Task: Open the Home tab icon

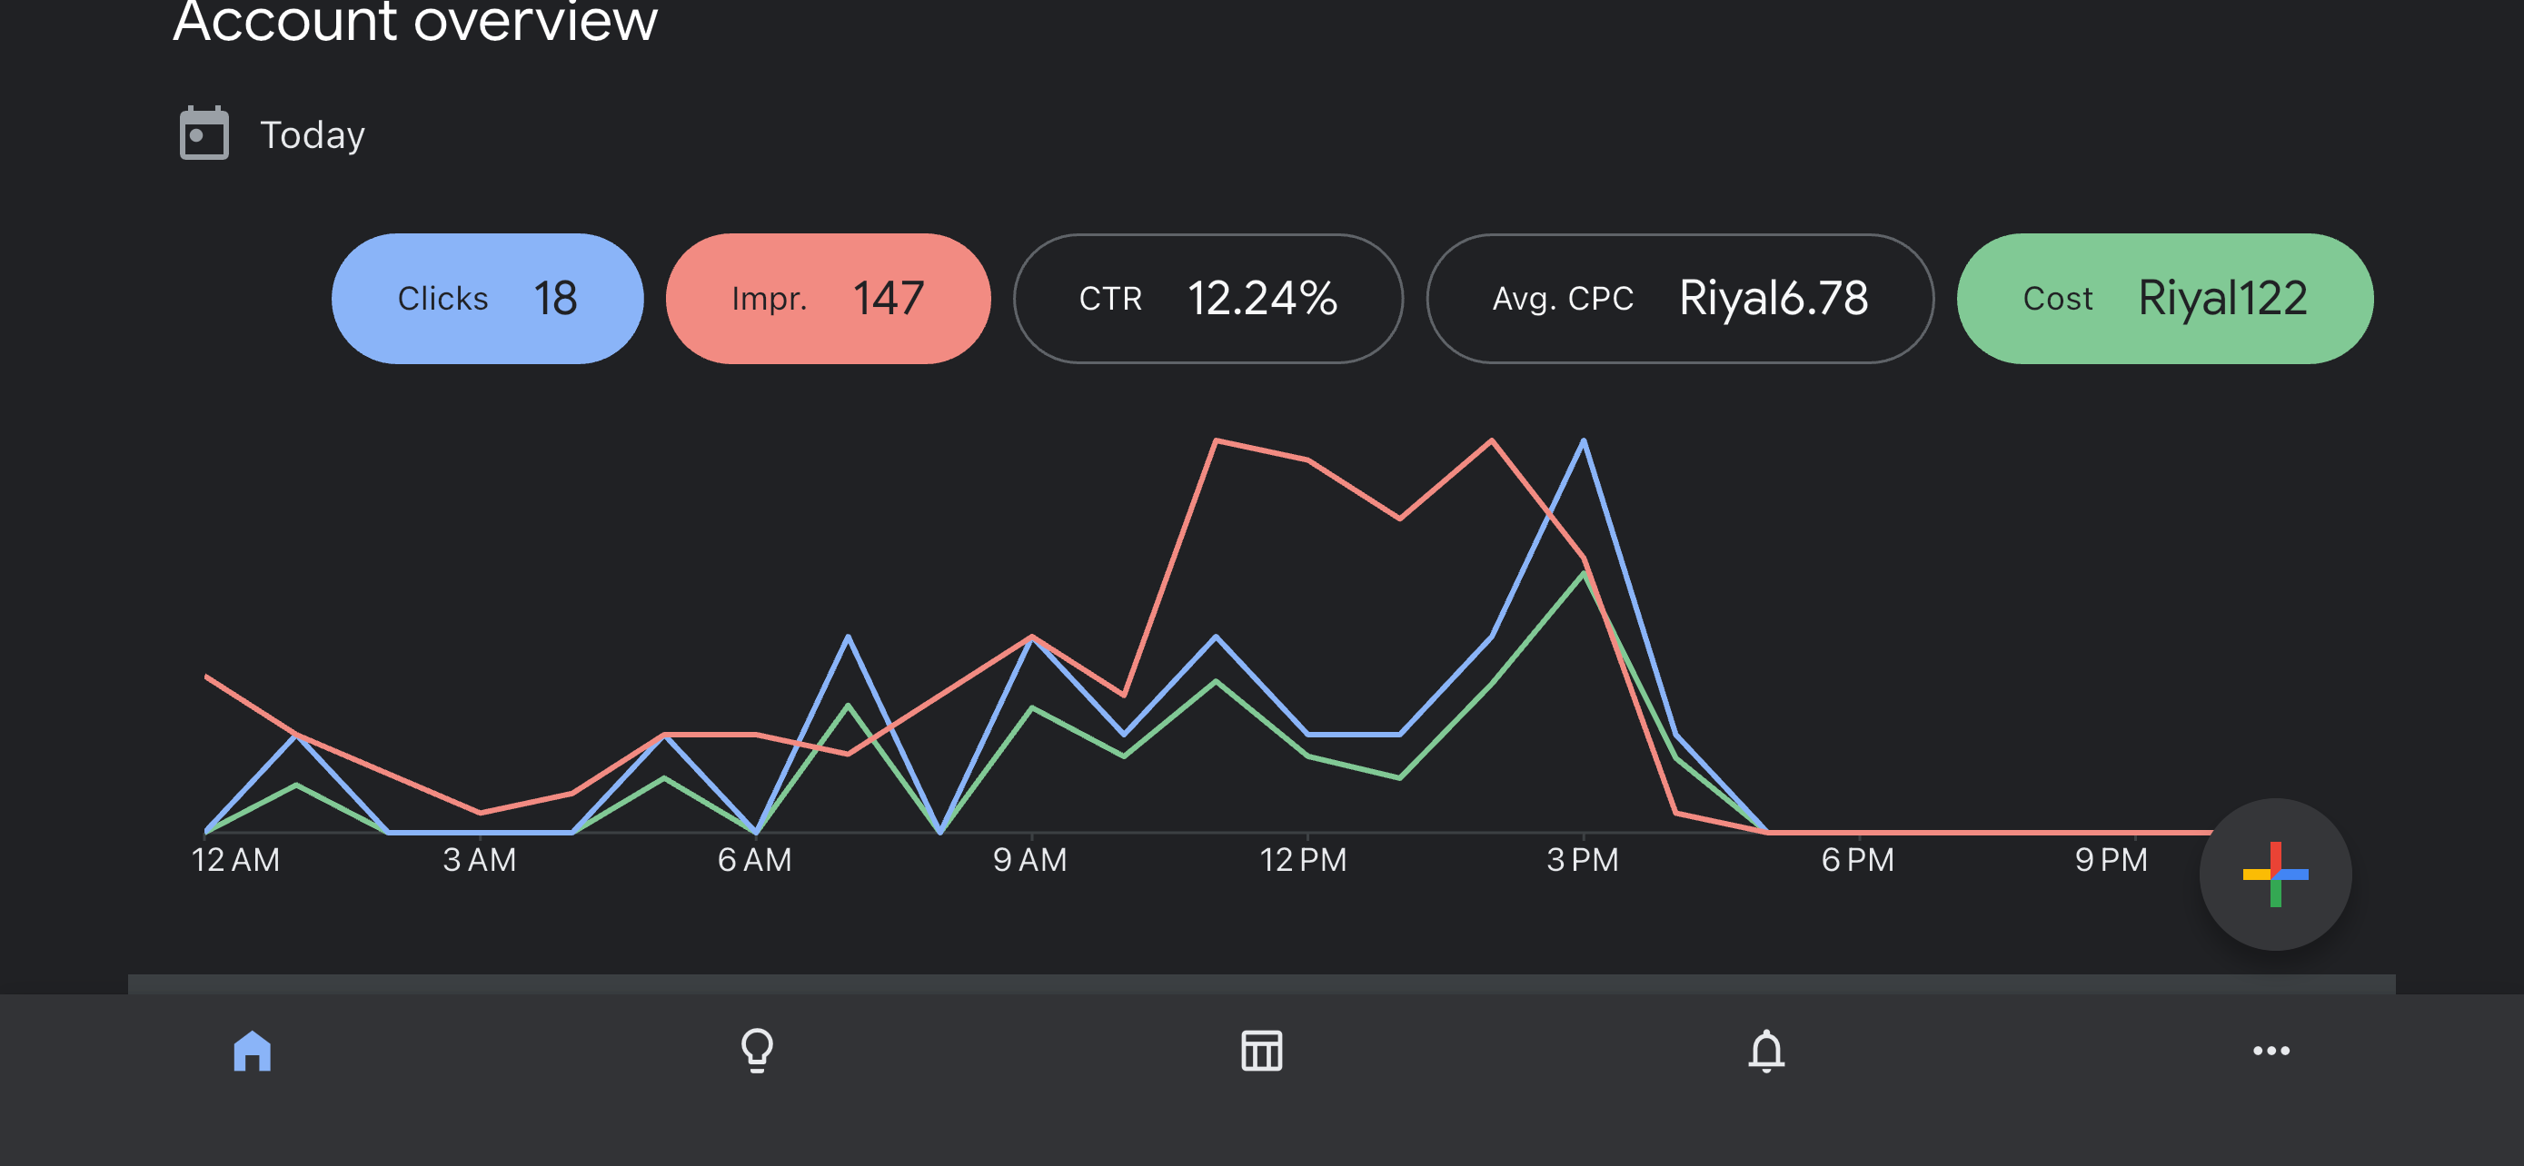Action: (252, 1052)
